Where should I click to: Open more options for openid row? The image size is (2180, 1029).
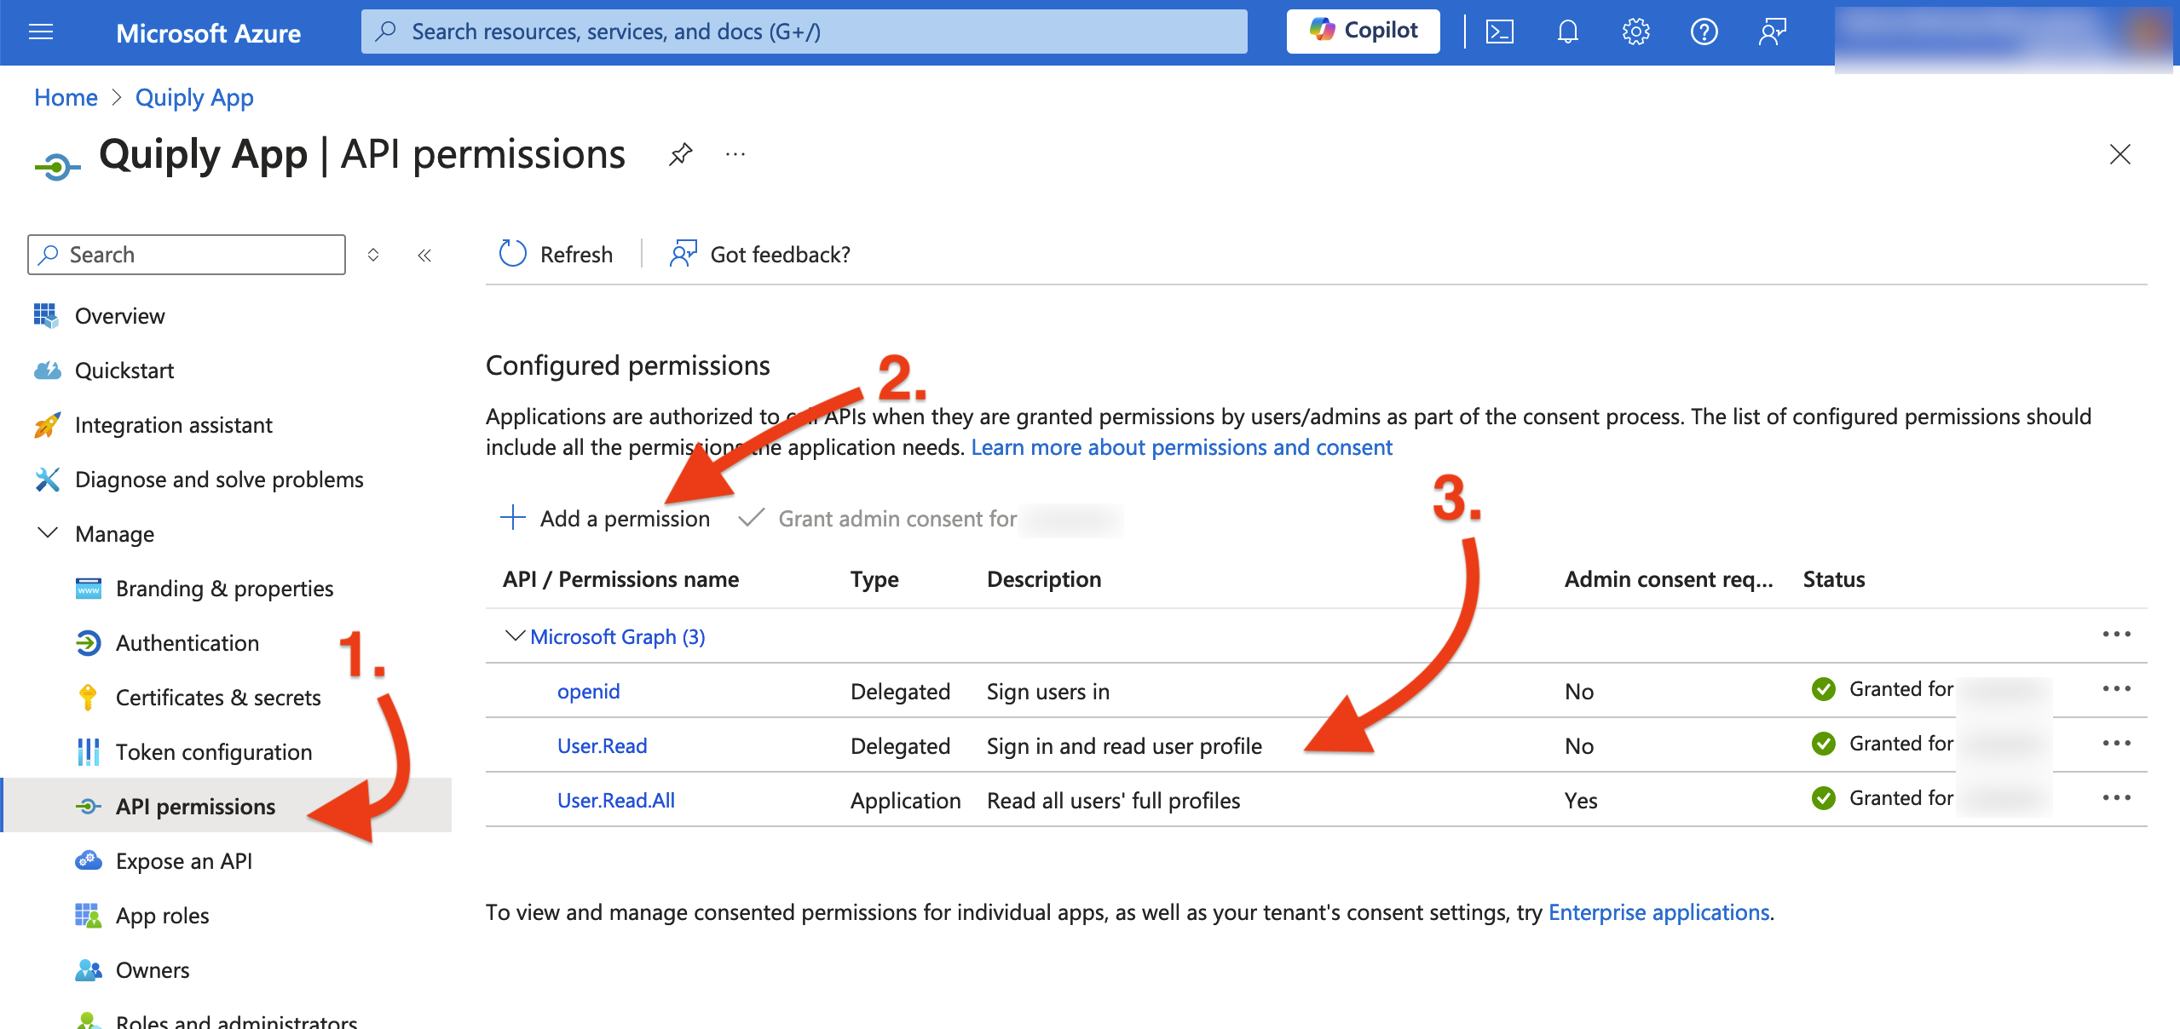[x=2116, y=689]
